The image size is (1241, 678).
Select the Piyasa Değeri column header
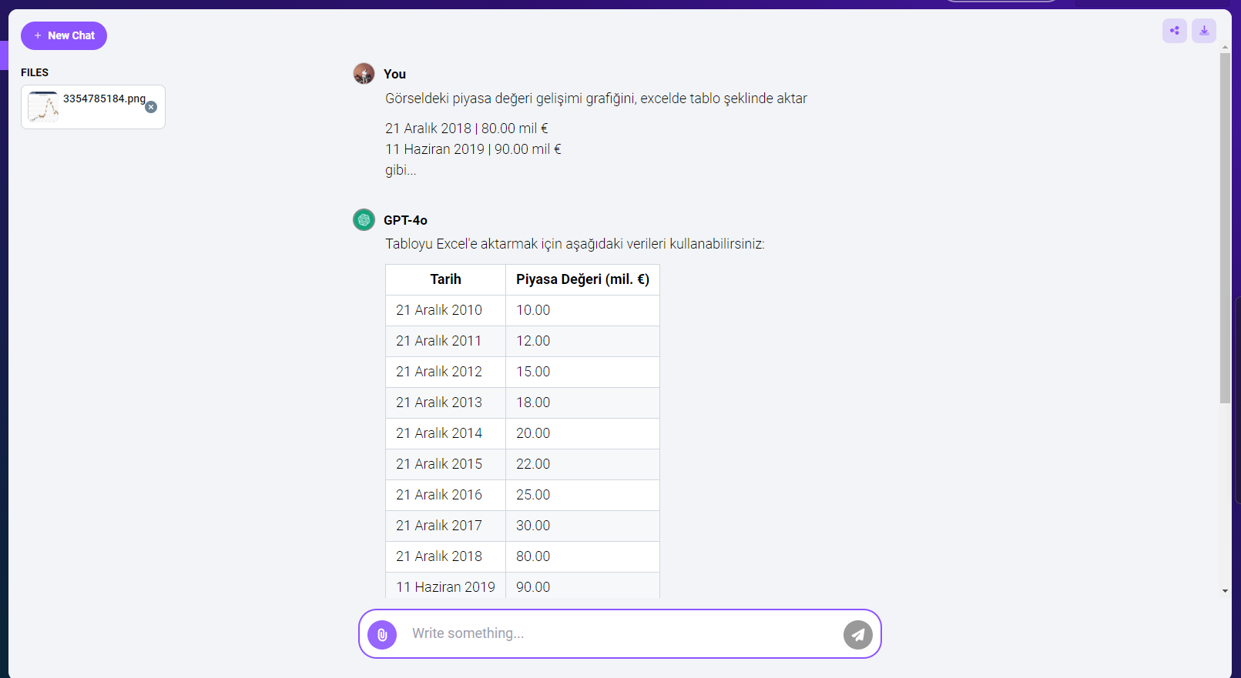[x=582, y=279]
